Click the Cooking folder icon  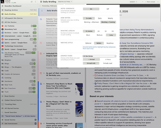point(3,78)
